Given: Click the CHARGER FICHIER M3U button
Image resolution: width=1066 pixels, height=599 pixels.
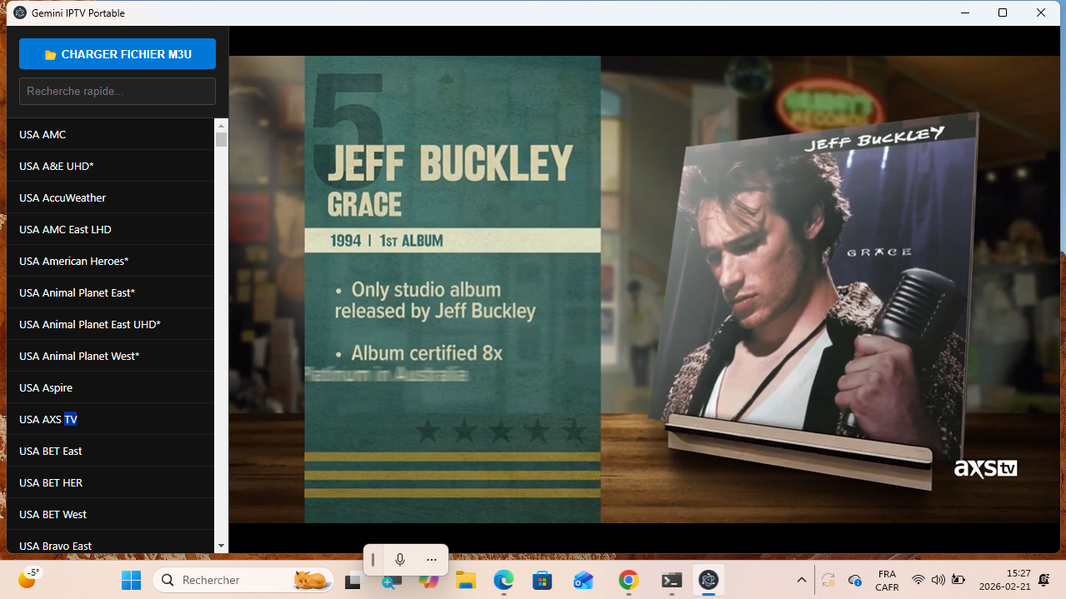Looking at the screenshot, I should click(x=118, y=54).
